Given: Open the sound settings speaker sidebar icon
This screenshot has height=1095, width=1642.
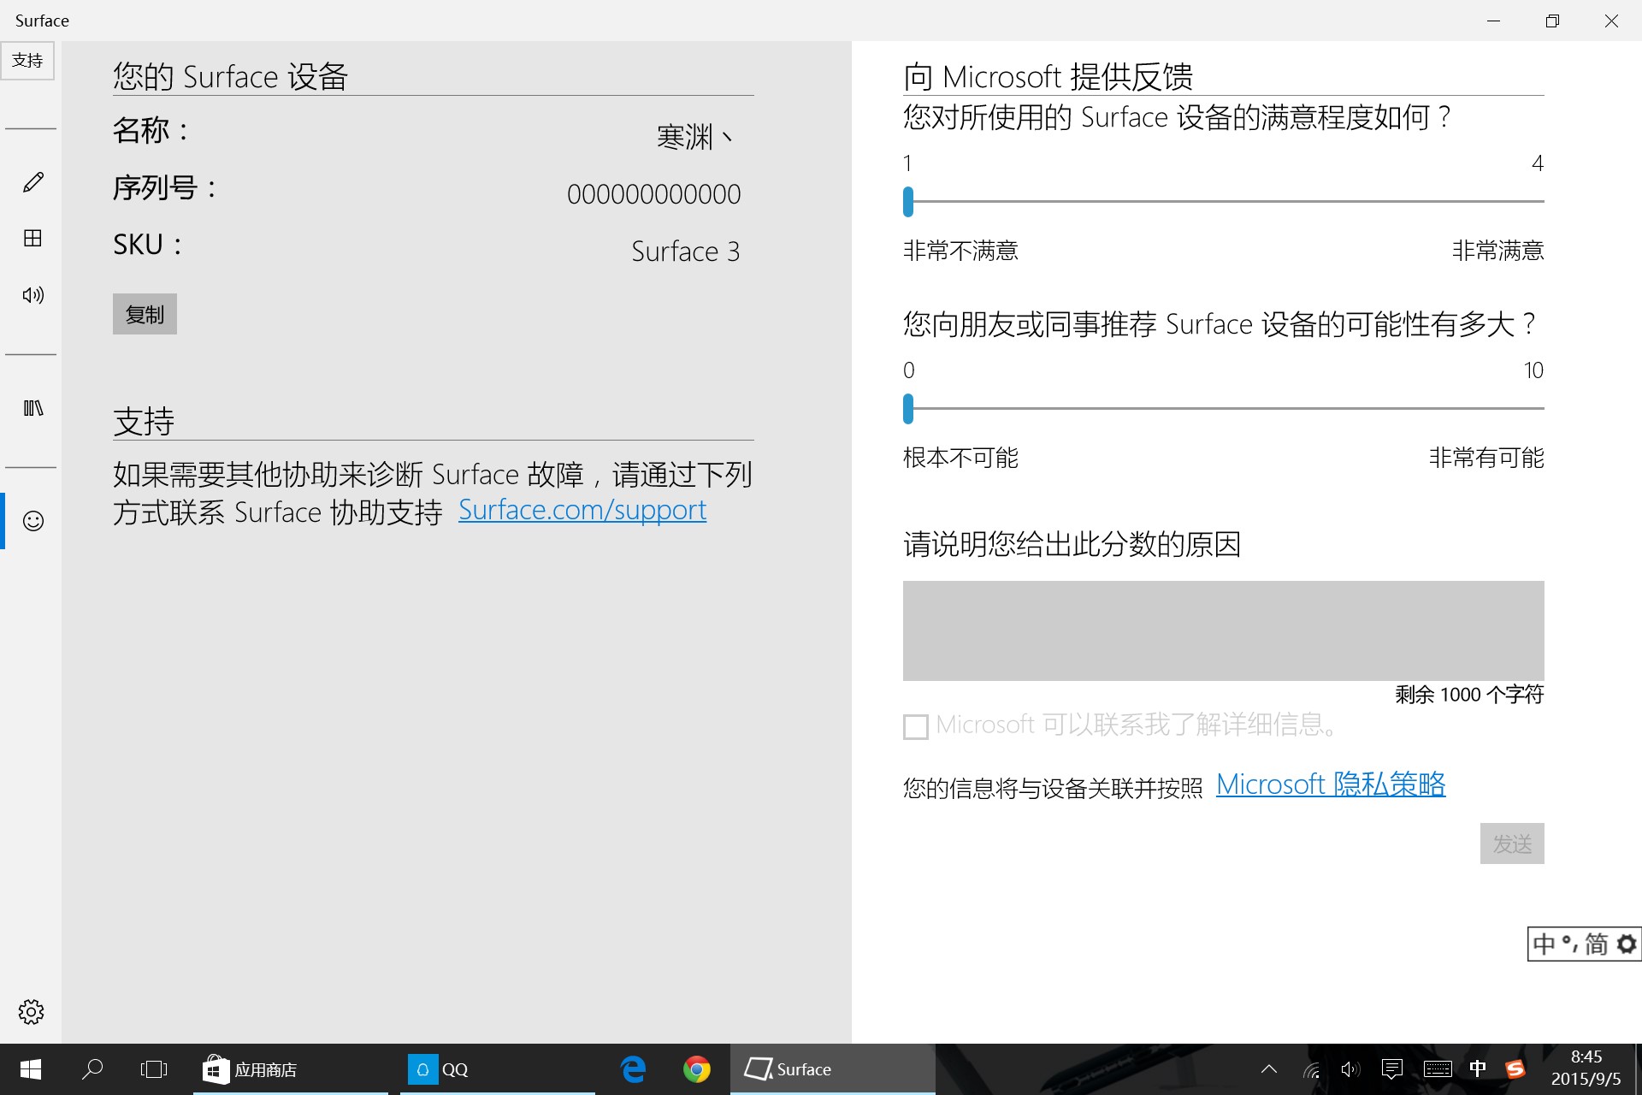Looking at the screenshot, I should 32,295.
